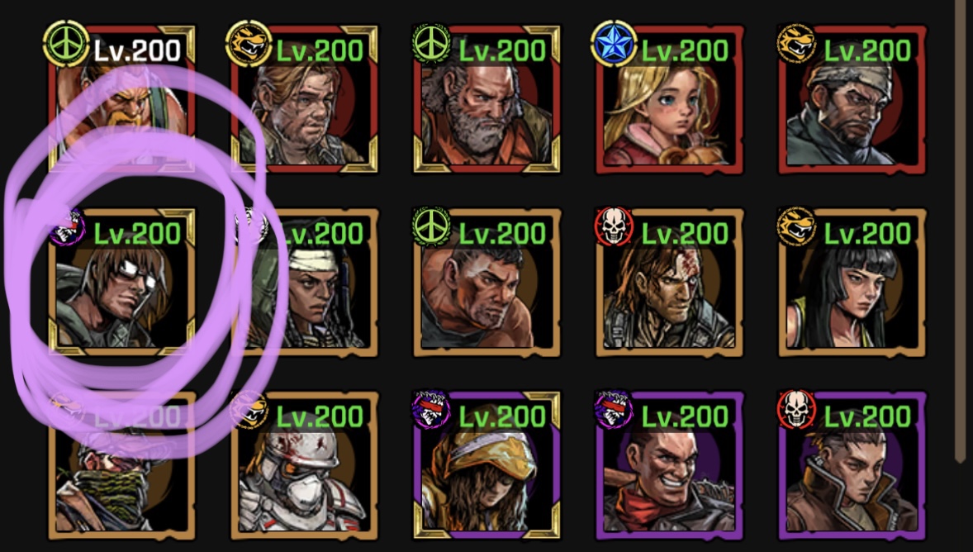Select the woman with black bangs
The height and width of the screenshot is (552, 973).
pos(852,283)
